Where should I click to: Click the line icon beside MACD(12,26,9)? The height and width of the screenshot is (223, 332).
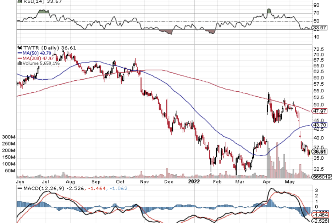pos(20,188)
